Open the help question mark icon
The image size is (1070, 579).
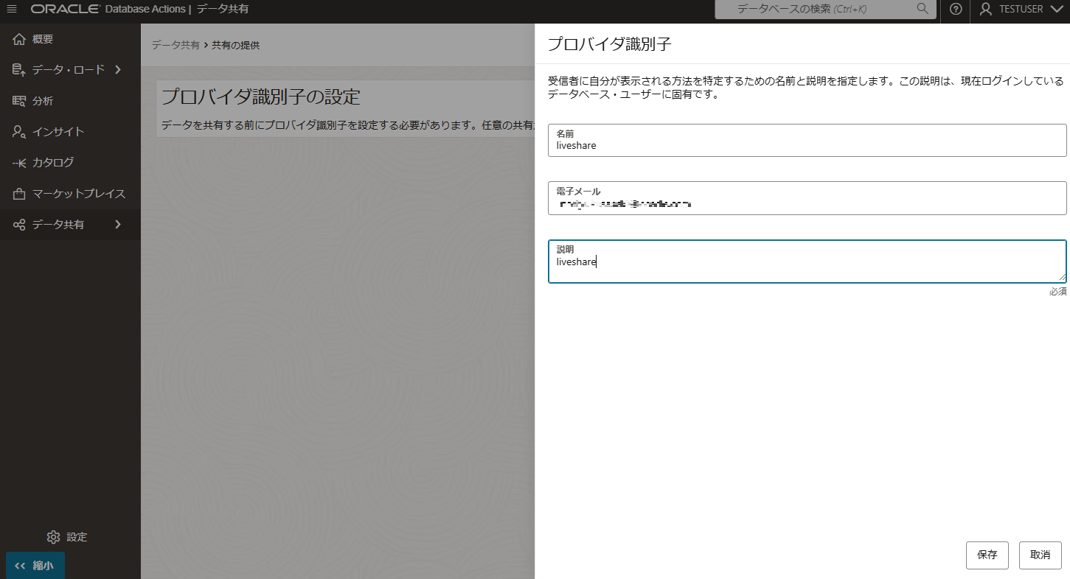tap(955, 10)
